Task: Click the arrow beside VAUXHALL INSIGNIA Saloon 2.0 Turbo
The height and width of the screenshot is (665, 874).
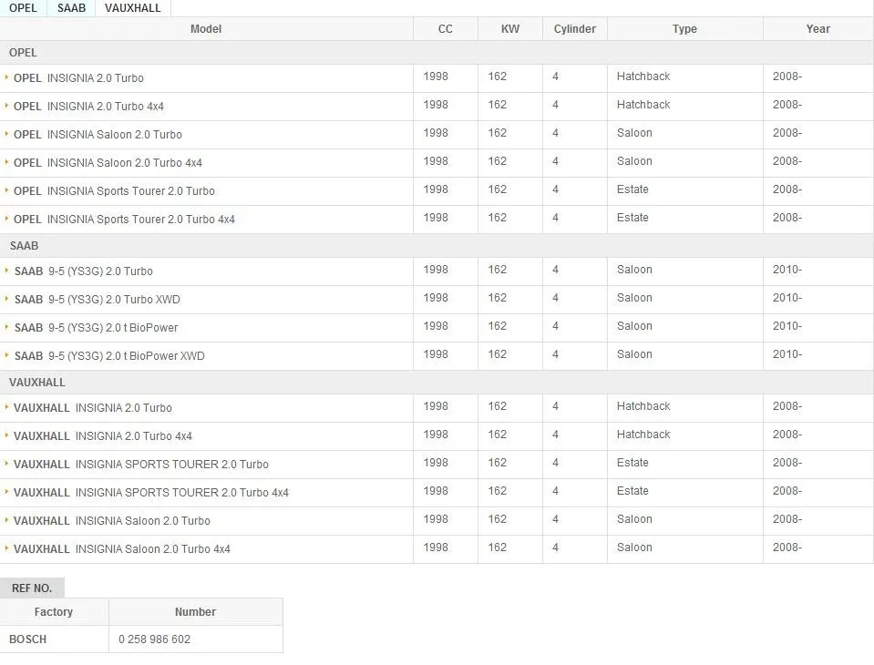Action: tap(6, 519)
